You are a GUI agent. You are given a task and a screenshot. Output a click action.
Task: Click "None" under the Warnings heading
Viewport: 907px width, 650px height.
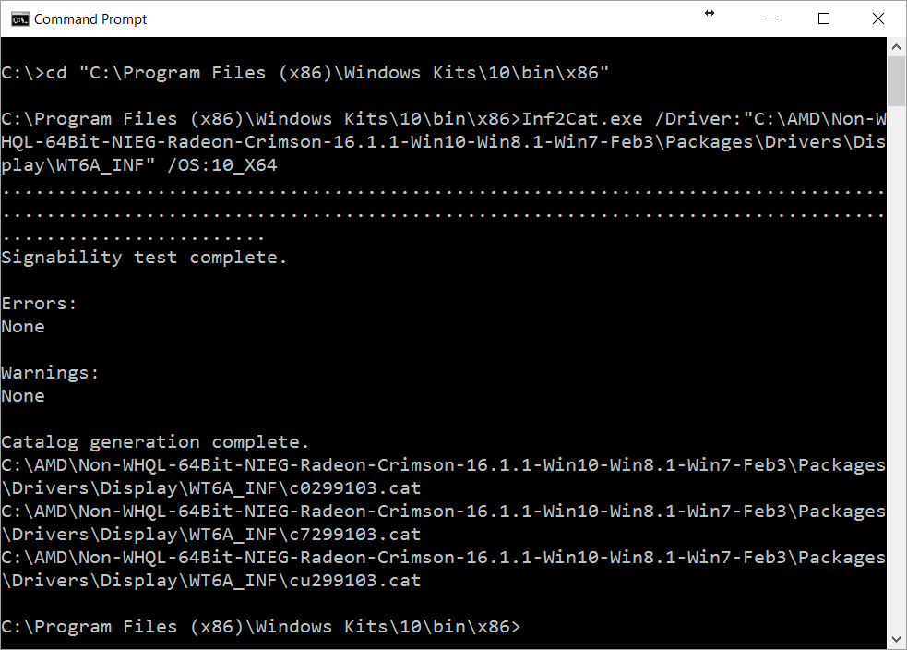[x=22, y=396]
